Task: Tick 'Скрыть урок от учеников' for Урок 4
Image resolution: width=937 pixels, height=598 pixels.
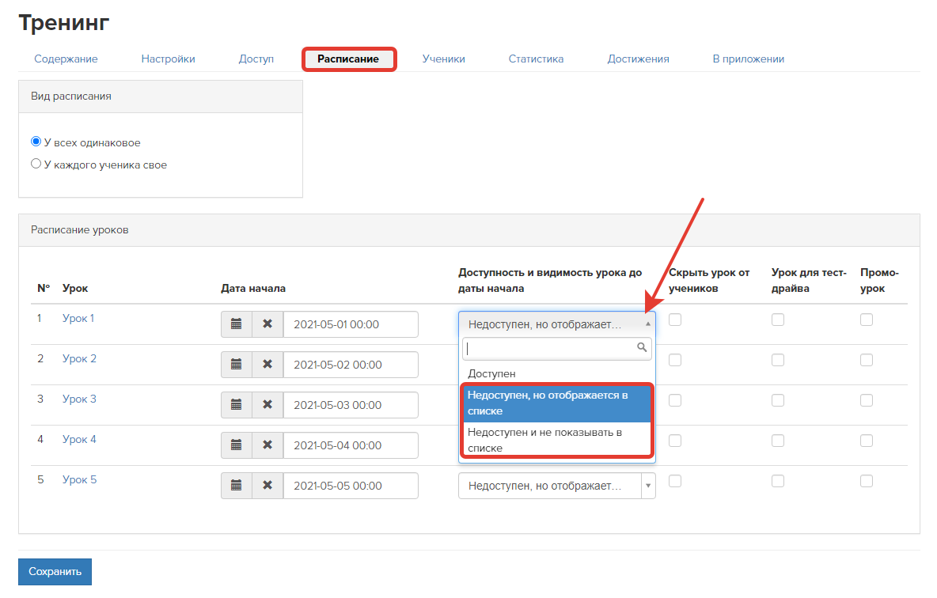Action: point(675,441)
